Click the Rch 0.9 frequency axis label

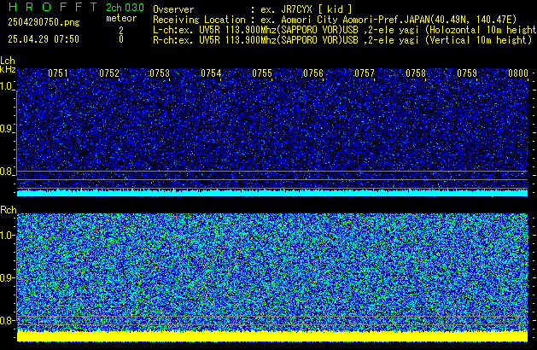pos(7,277)
